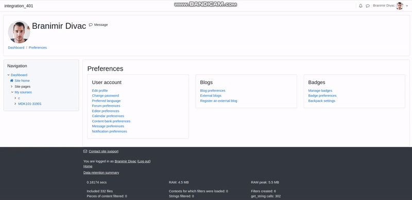The width and height of the screenshot is (412, 200).
Task: Open Data retention summary
Action: (x=101, y=173)
